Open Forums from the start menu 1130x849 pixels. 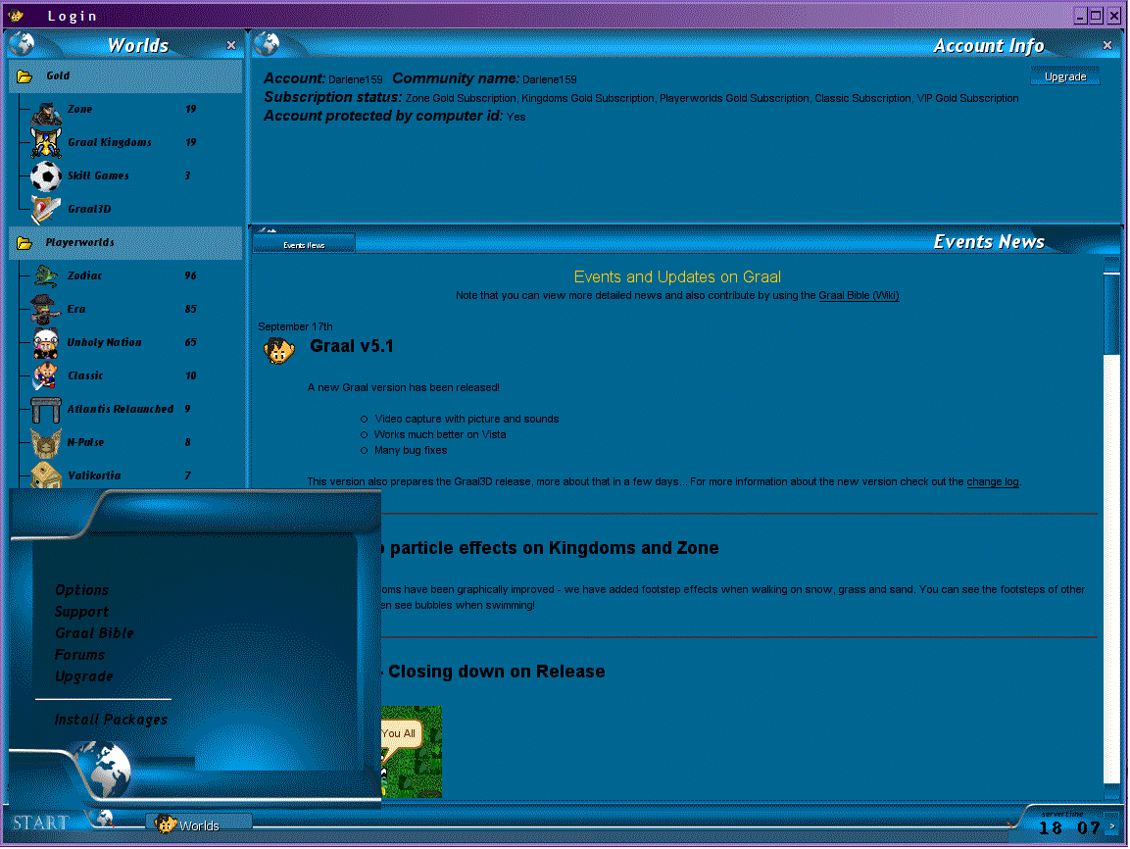coord(79,655)
